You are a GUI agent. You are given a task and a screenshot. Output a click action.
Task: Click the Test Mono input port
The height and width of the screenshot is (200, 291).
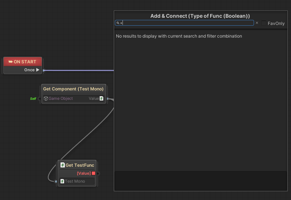(x=56, y=181)
